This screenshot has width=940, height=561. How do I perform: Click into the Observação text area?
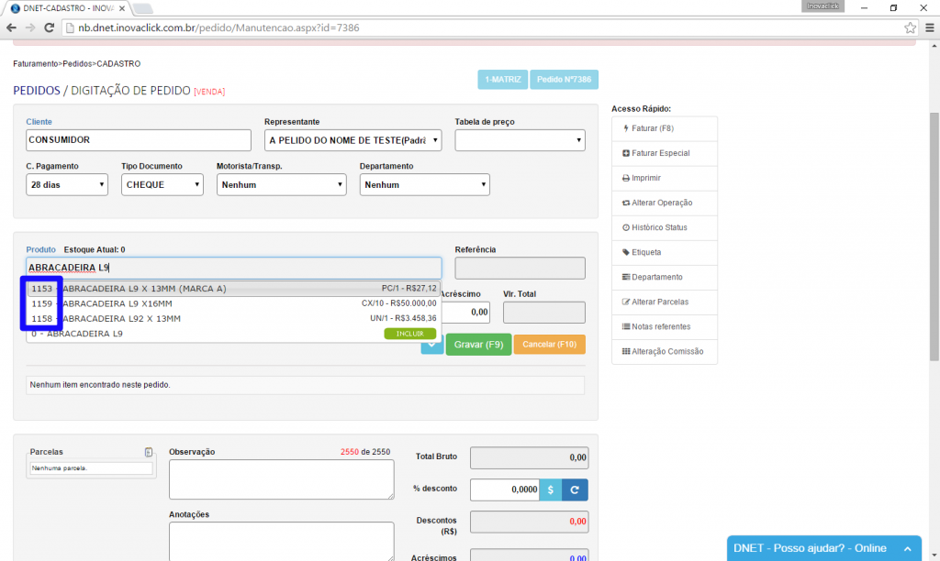(x=281, y=479)
